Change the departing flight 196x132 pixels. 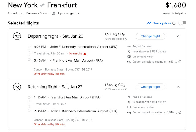coord(150,36)
